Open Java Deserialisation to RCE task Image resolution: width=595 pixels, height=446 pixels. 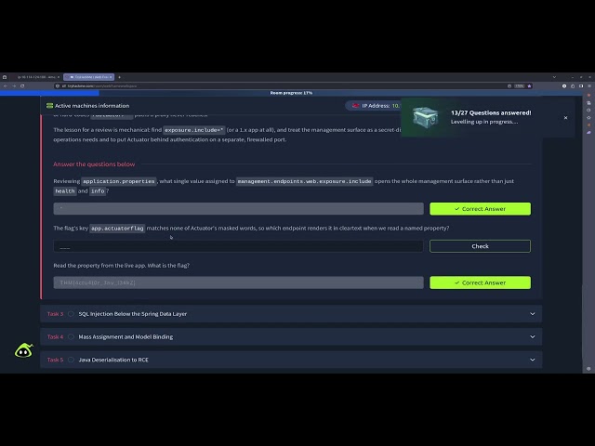pos(113,360)
